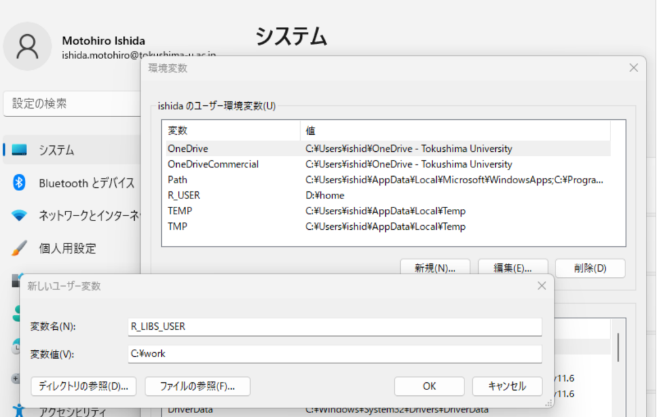This screenshot has height=417, width=672.
Task: Open Bluetooth とデバイス settings page
Action: click(x=86, y=183)
